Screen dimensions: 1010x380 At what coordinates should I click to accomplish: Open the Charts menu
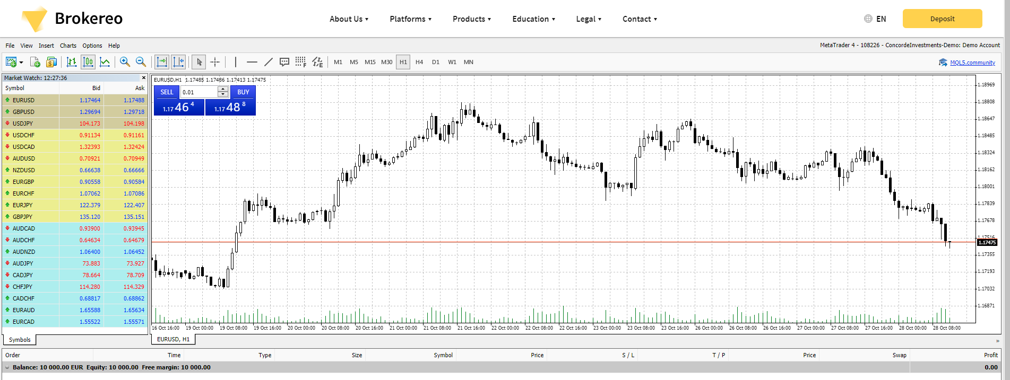(x=68, y=46)
